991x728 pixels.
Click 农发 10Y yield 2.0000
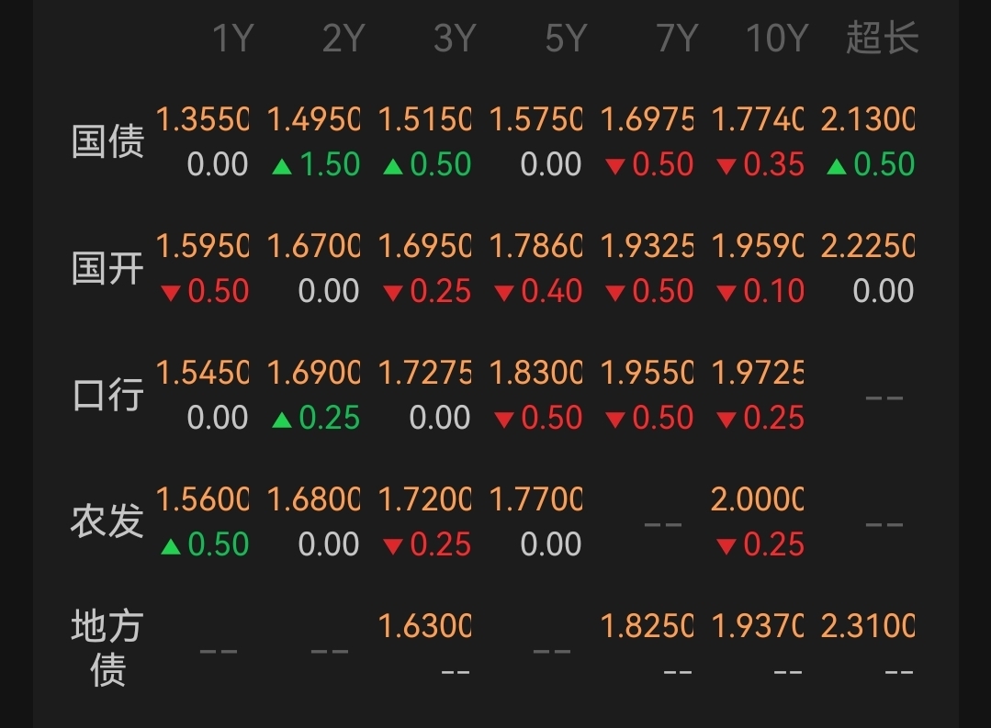[x=758, y=499]
